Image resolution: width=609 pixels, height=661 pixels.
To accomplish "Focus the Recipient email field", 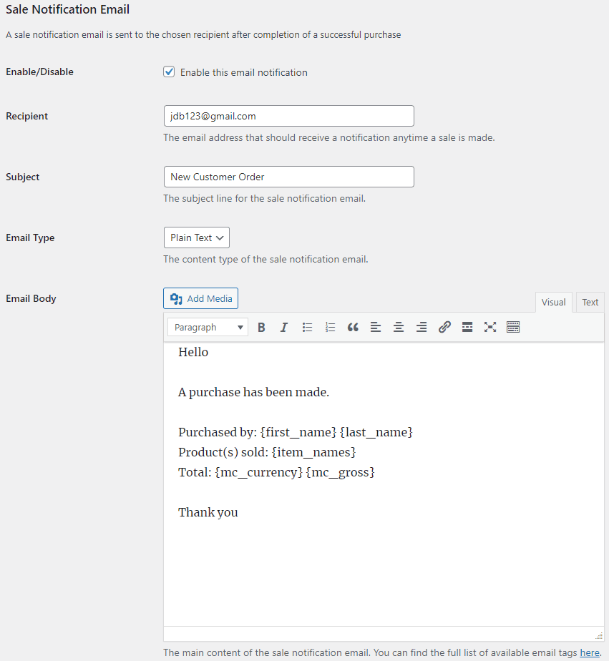I will pyautogui.click(x=289, y=116).
